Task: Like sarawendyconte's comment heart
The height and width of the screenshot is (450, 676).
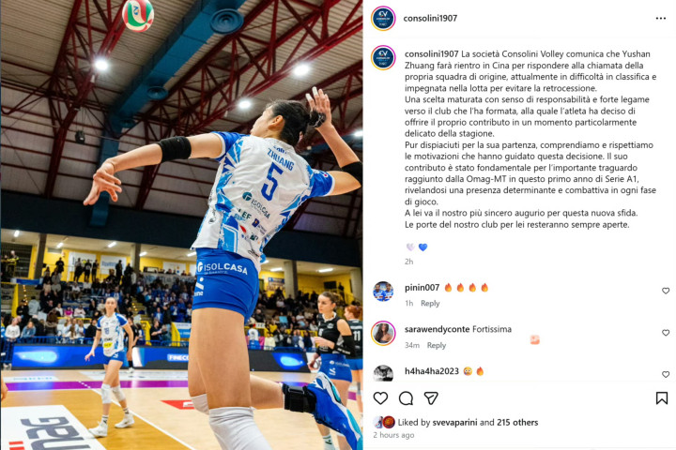Action: point(666,333)
